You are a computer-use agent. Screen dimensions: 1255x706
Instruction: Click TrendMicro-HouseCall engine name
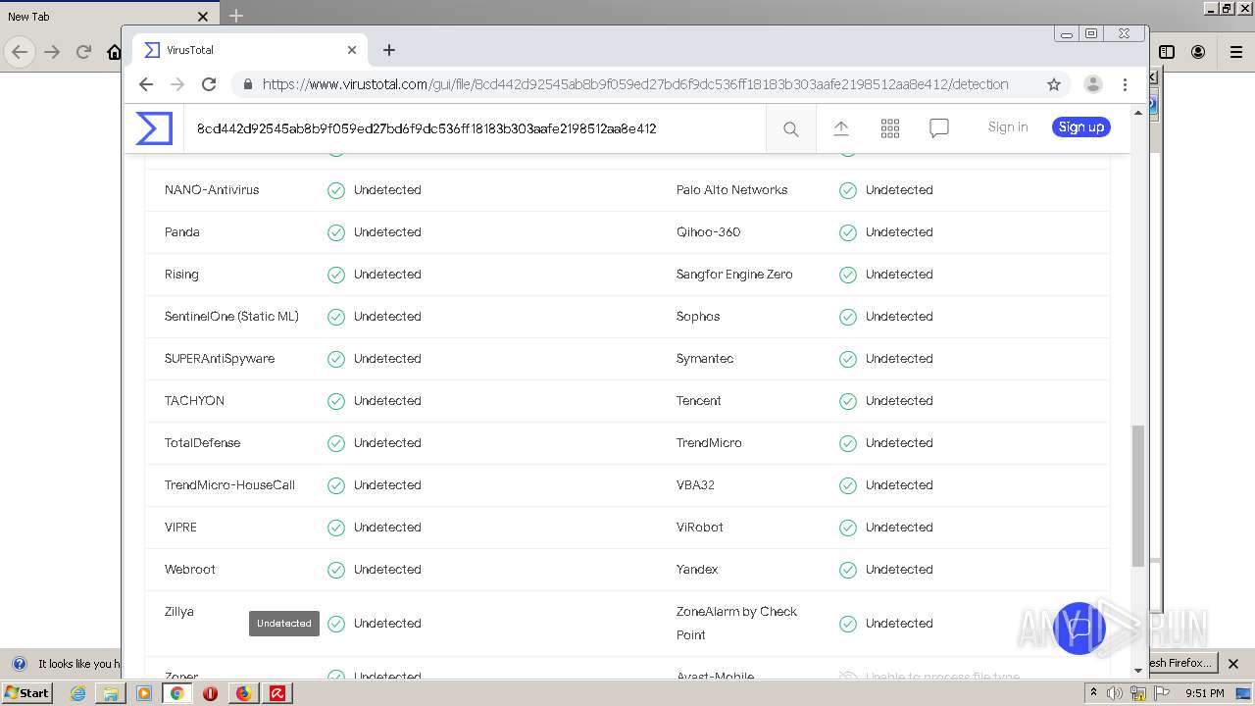(229, 485)
